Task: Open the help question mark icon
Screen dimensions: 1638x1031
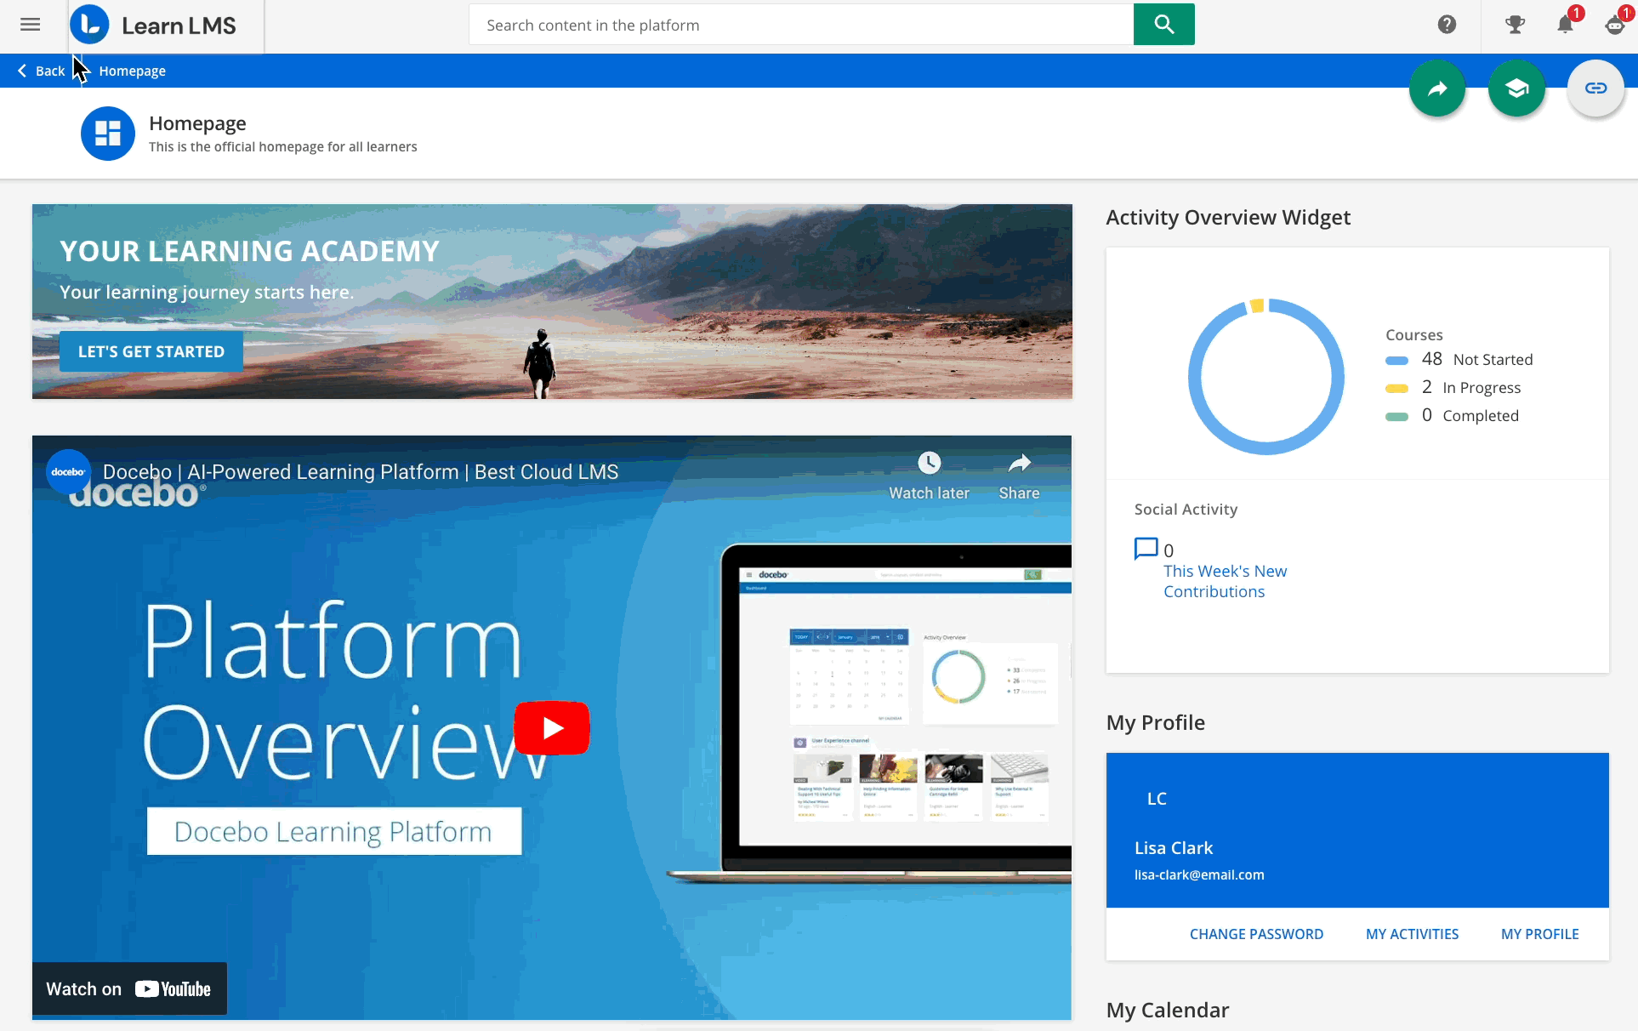Action: coord(1447,25)
